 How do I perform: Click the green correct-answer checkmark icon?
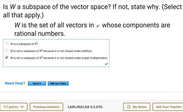coord(106,64)
